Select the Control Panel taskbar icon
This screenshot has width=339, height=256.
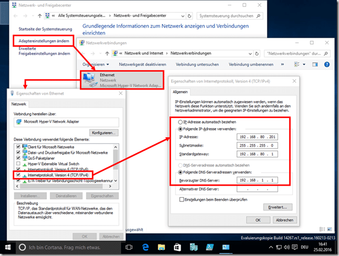[x=226, y=247]
